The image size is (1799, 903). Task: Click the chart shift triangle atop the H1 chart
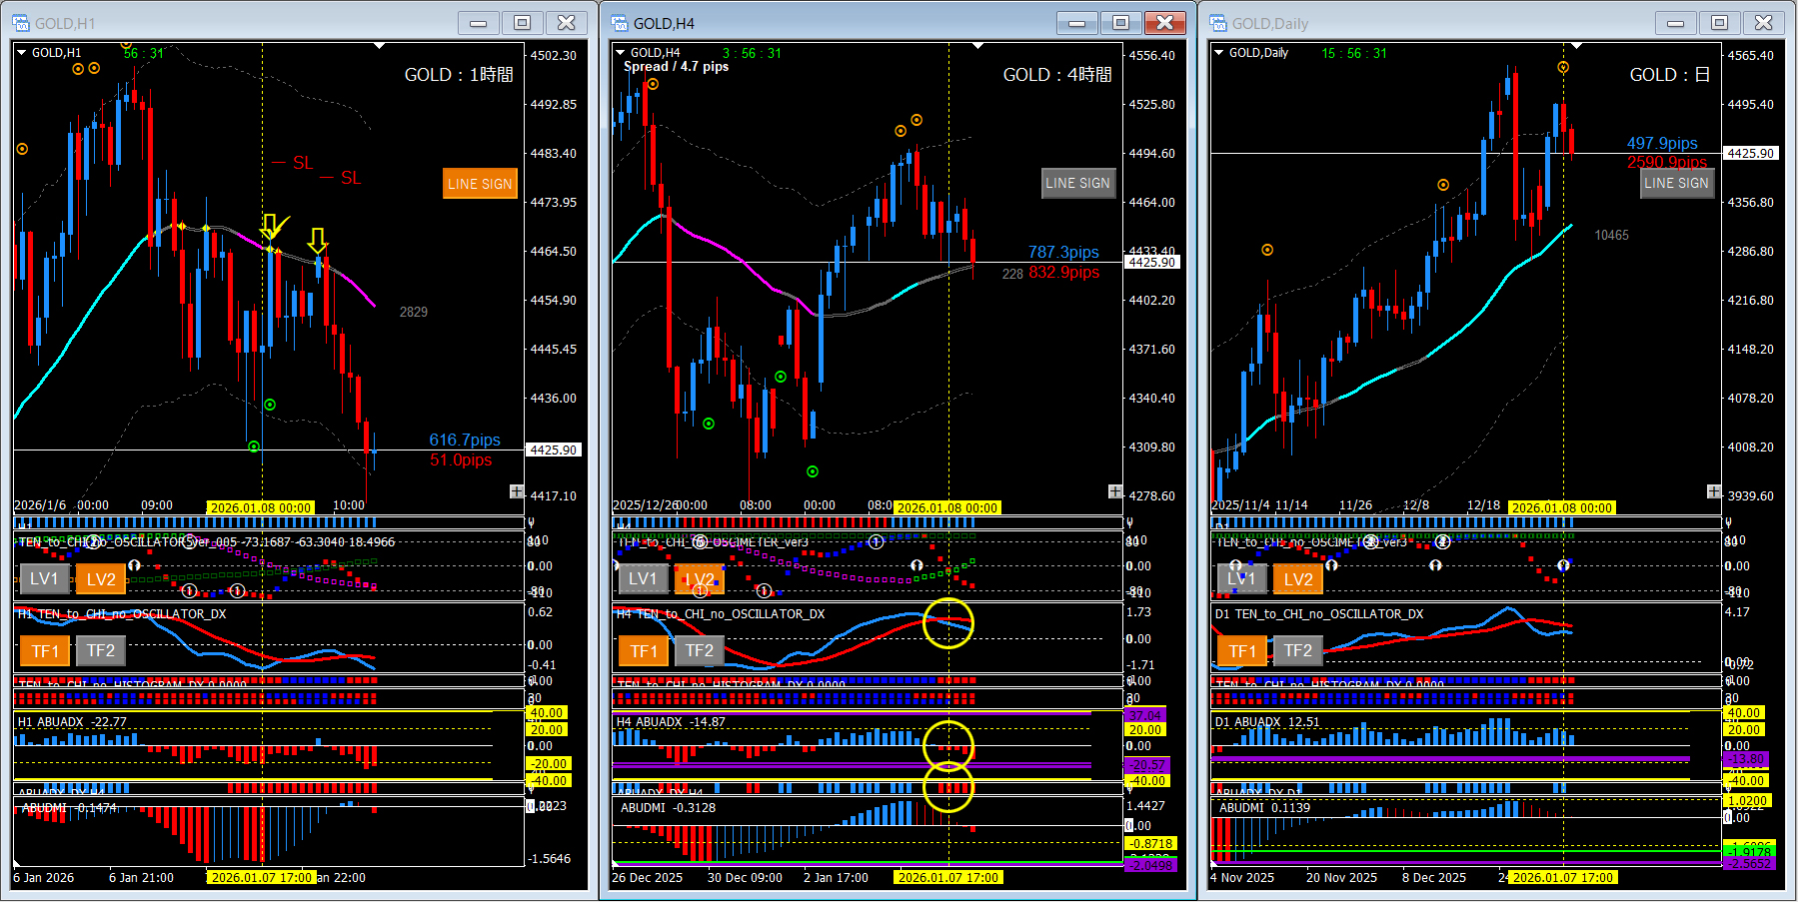[x=379, y=46]
